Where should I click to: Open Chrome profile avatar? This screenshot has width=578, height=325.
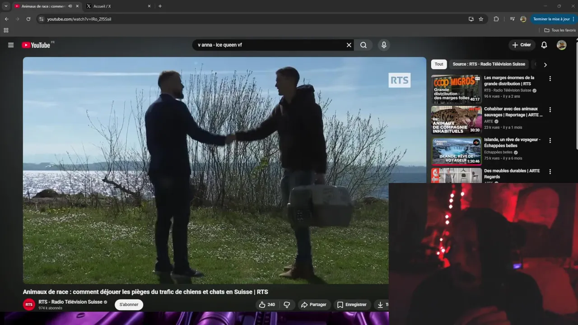coord(523,19)
